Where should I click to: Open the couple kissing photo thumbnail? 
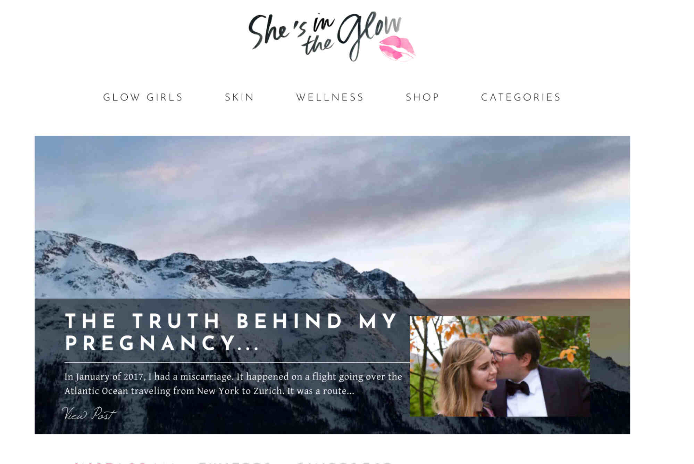click(500, 366)
